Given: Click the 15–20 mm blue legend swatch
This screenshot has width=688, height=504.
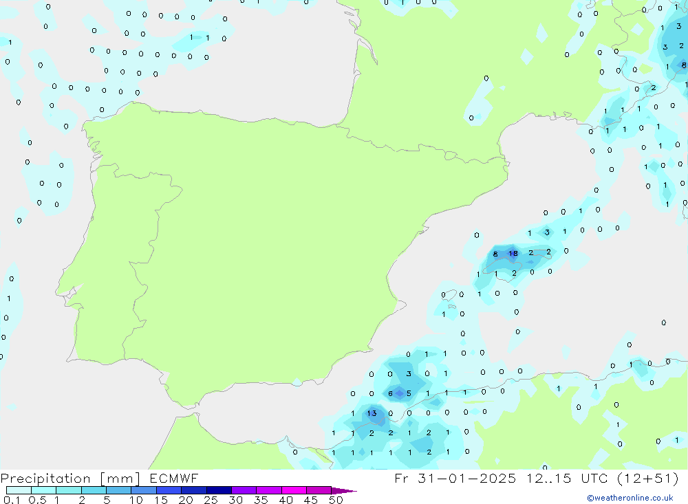Looking at the screenshot, I should coord(169,490).
